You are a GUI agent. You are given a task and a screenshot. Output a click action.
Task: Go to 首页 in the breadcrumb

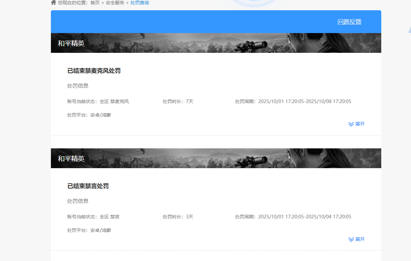[x=95, y=3]
